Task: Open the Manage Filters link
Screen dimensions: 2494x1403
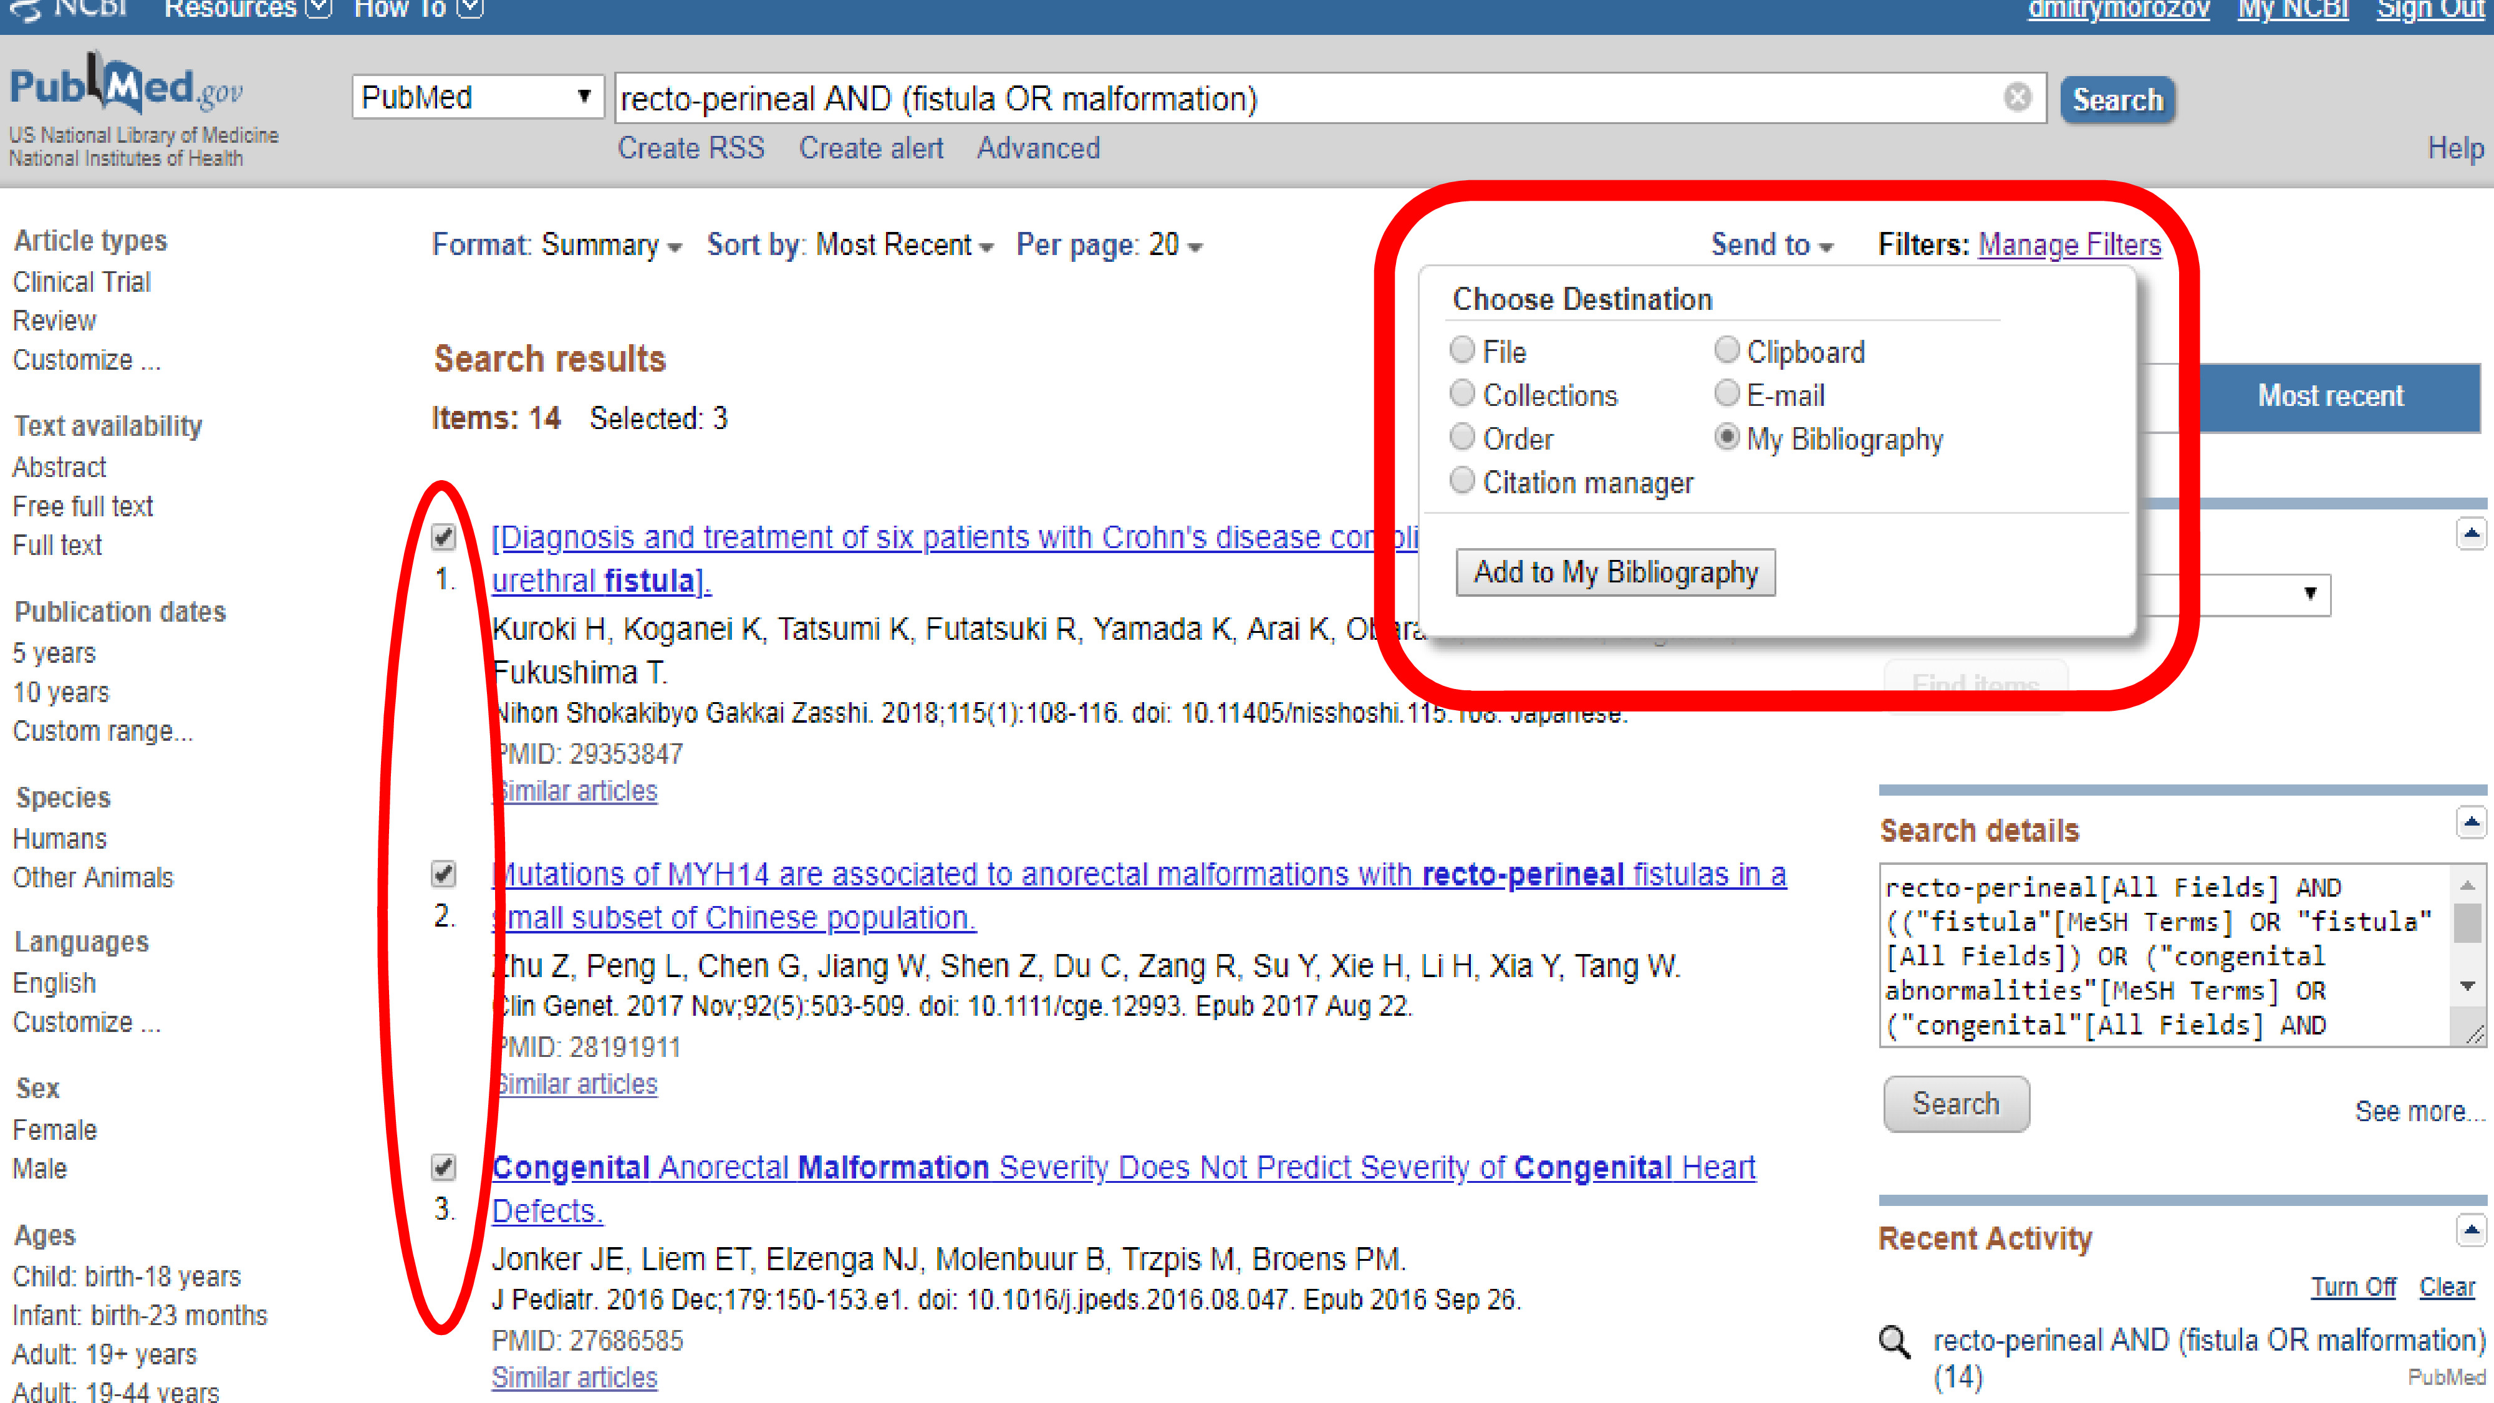Action: (x=2069, y=245)
